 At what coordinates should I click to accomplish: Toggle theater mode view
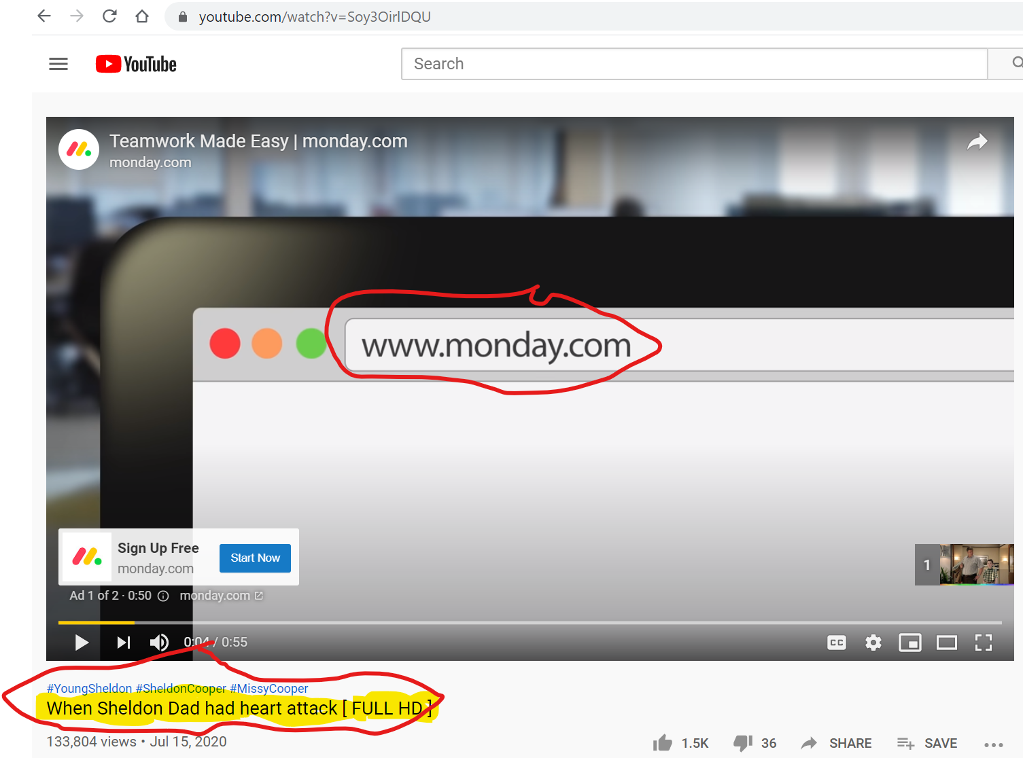[x=946, y=643]
